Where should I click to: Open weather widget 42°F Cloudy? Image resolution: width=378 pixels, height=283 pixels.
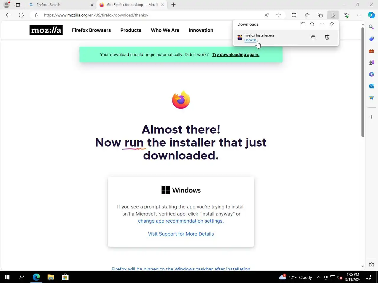(x=295, y=277)
